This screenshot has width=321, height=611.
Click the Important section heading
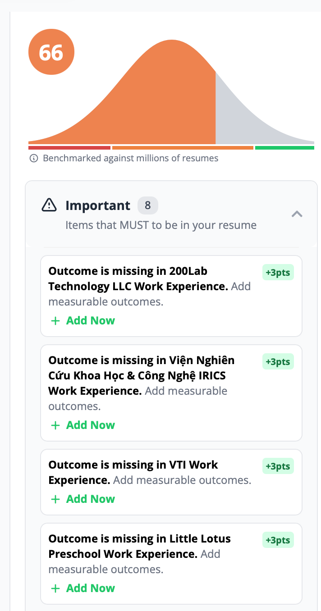click(98, 206)
